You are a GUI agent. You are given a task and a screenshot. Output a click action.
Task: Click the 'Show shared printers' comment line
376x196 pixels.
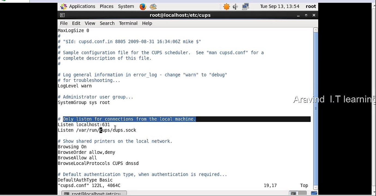(x=115, y=141)
